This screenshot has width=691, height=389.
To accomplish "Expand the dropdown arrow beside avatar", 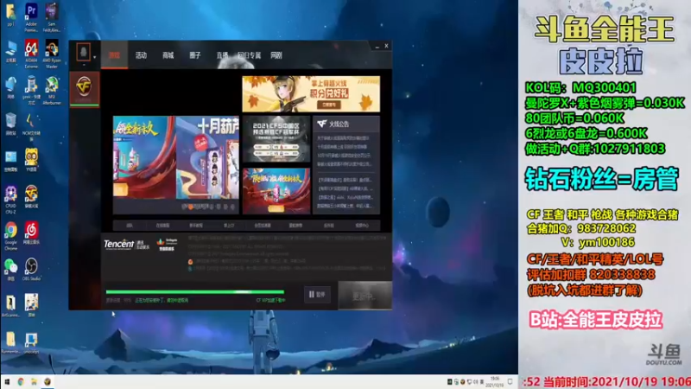I will point(94,57).
